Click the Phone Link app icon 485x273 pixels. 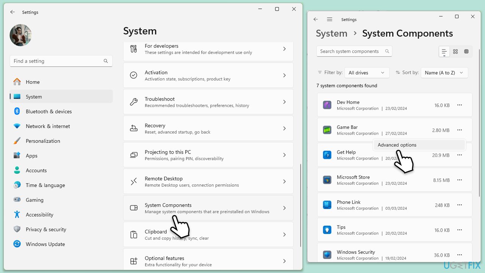(x=327, y=205)
